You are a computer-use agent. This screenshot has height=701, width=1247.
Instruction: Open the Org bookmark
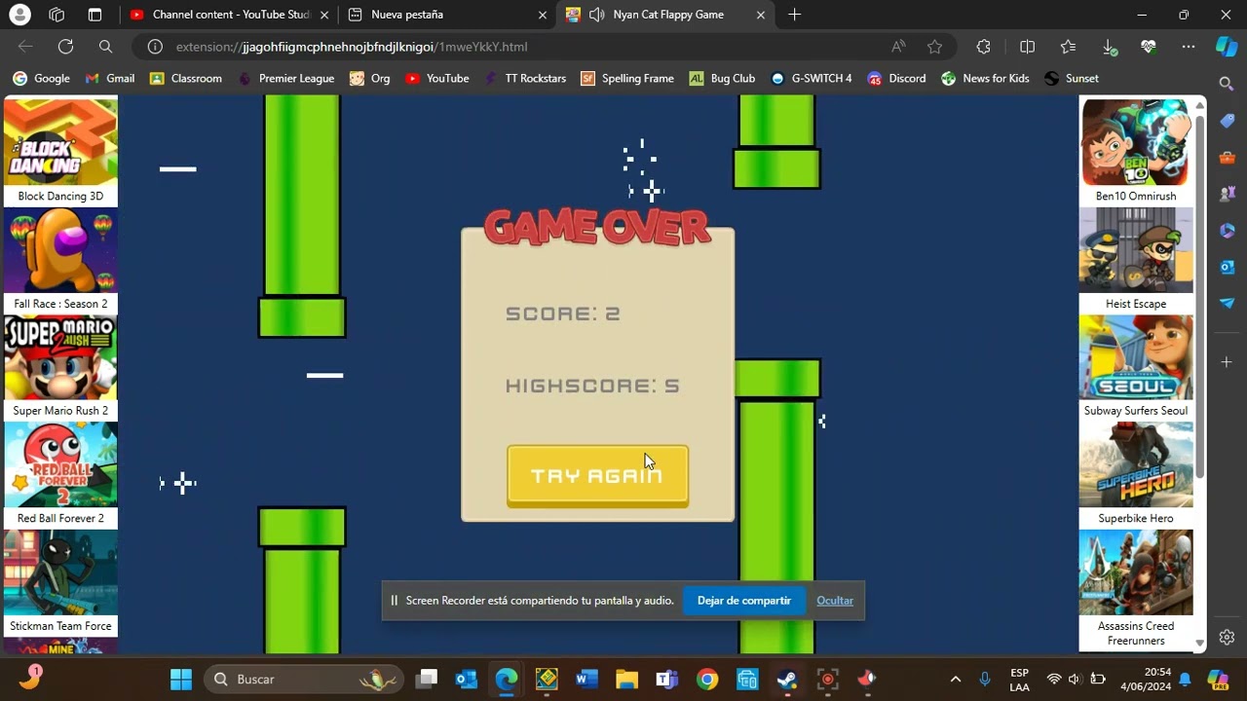pos(370,79)
